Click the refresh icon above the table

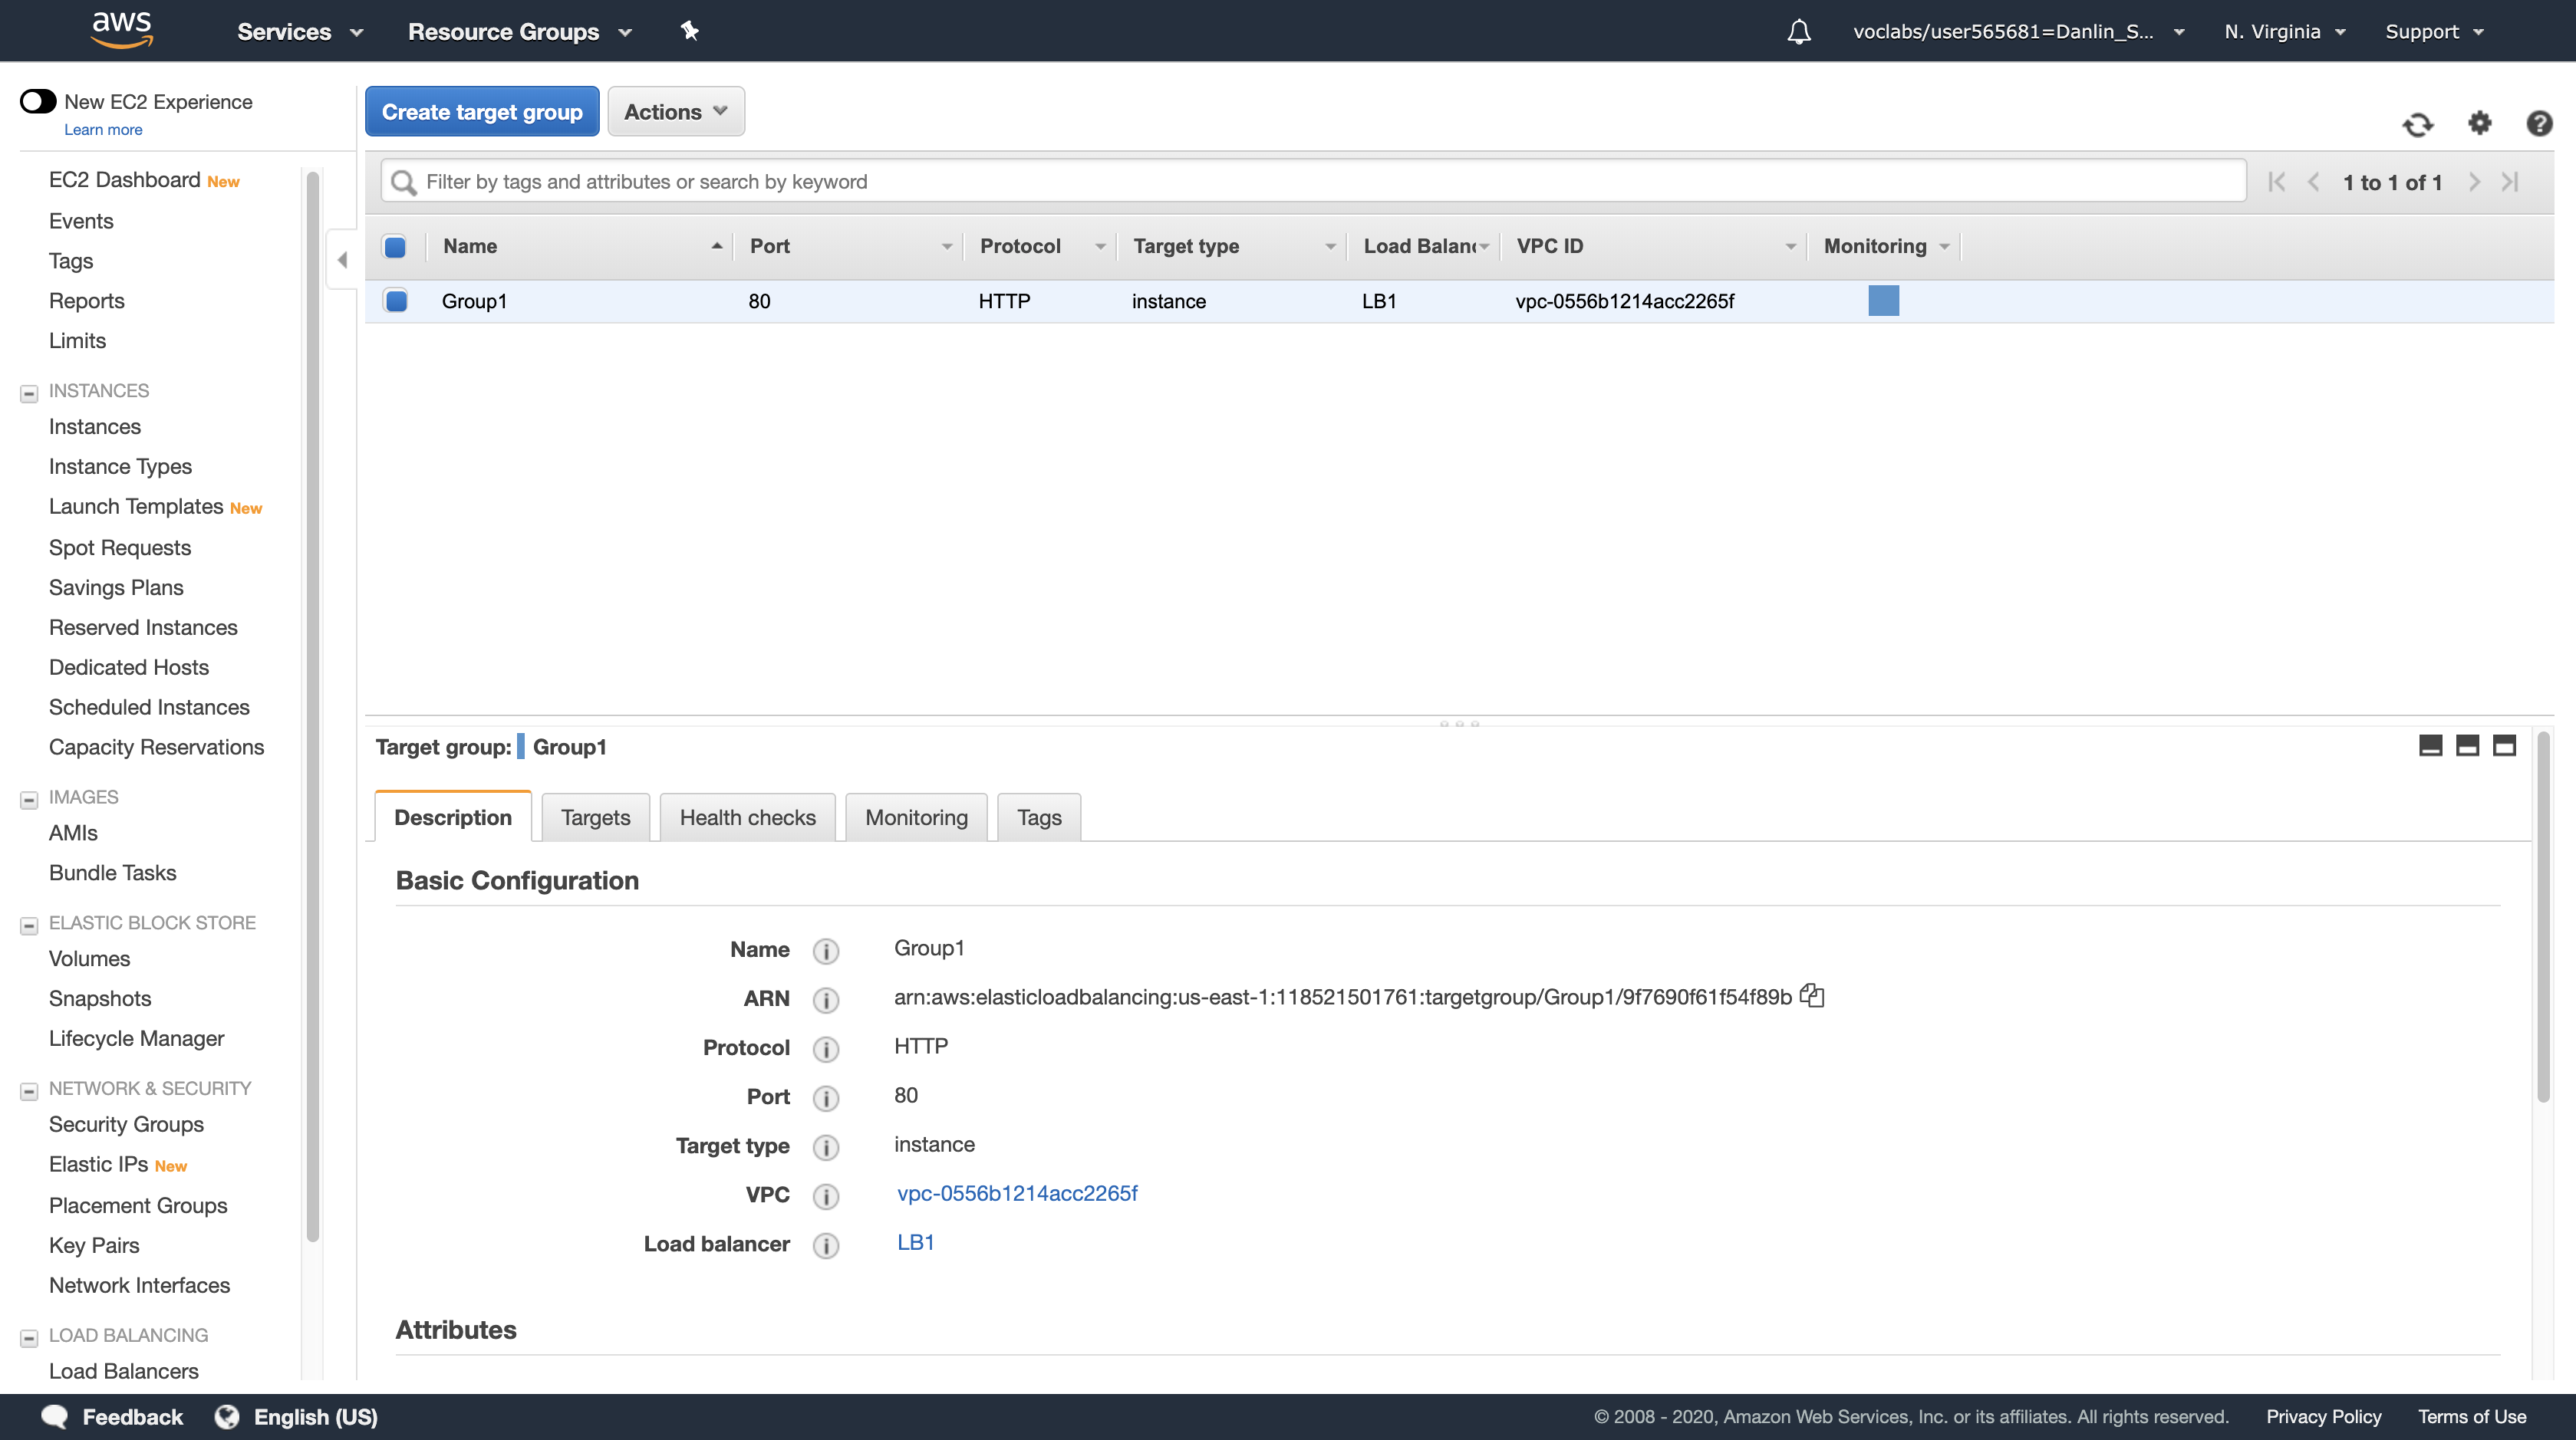click(x=2417, y=124)
